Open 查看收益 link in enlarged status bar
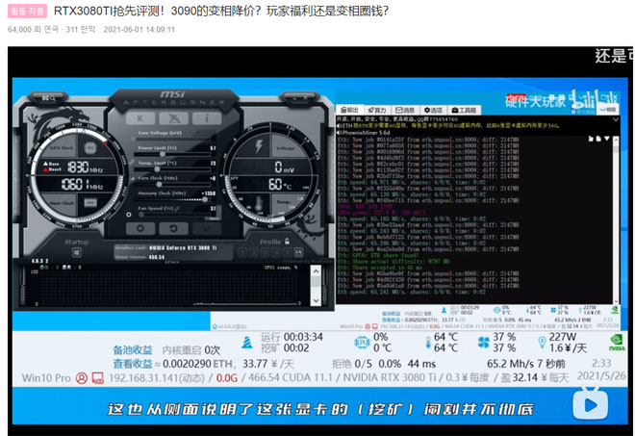635x436 pixels. click(x=133, y=364)
